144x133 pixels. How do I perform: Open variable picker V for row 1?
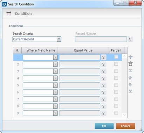104,57
